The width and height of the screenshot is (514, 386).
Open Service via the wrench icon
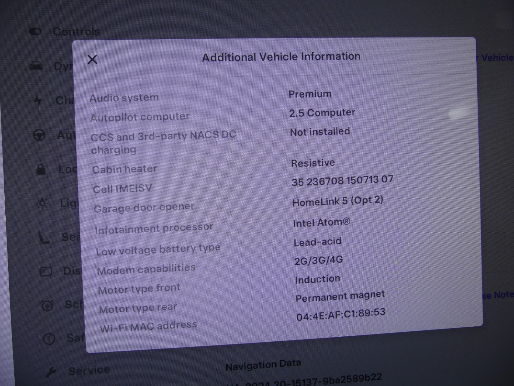51,372
